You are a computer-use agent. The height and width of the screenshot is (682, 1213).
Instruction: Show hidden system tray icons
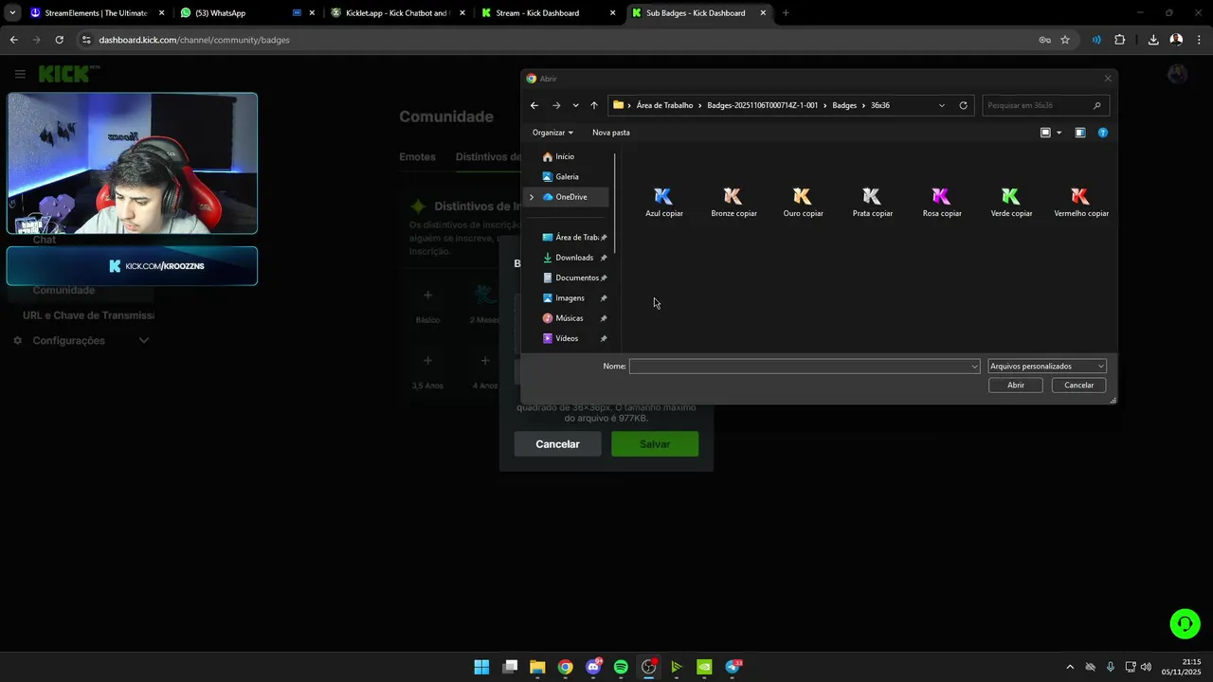click(1070, 667)
